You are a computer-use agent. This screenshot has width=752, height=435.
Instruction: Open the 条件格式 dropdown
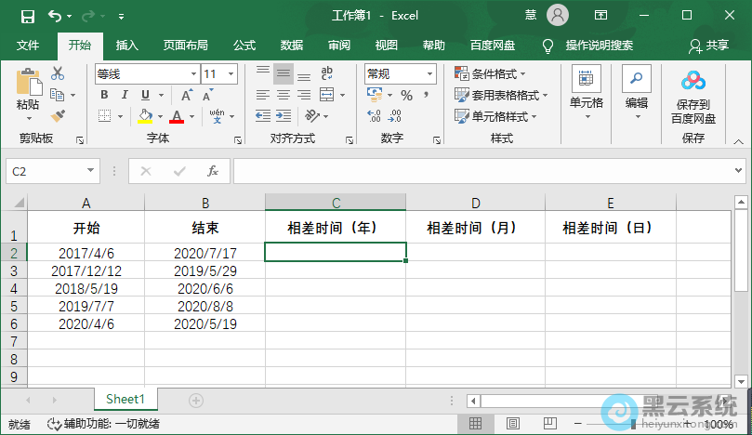[x=490, y=73]
